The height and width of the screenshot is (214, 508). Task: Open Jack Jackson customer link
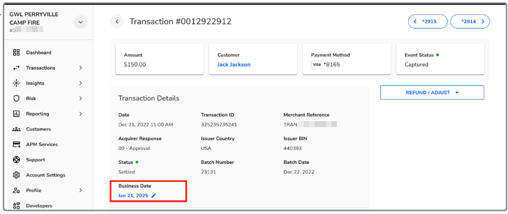coord(233,65)
